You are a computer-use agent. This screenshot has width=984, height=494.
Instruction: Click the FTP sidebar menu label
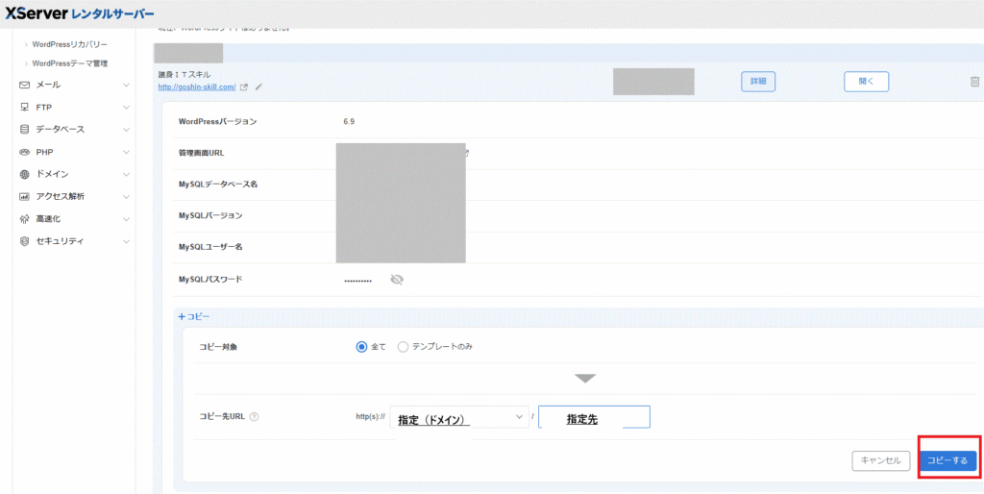pyautogui.click(x=44, y=108)
